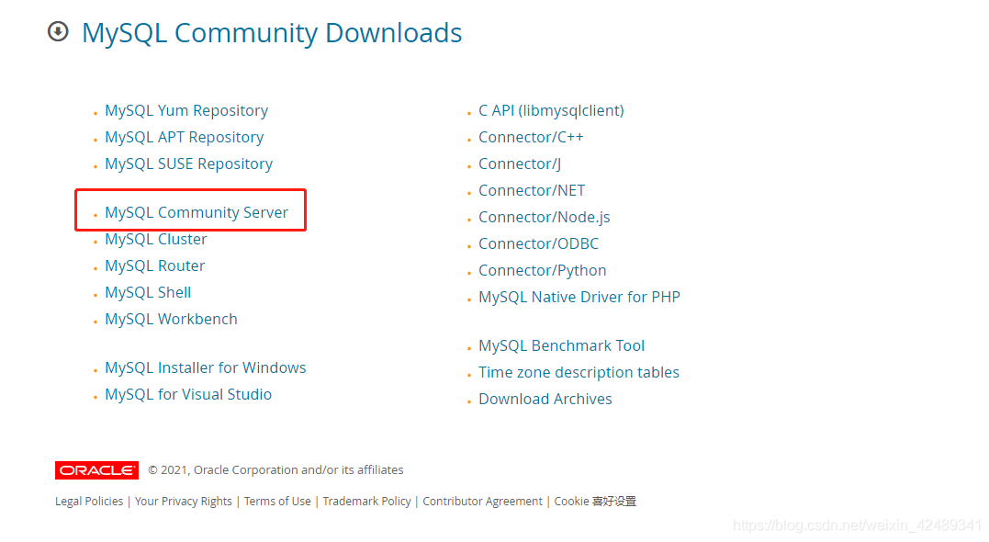Open the Download Archives page
The image size is (989, 542).
(545, 398)
